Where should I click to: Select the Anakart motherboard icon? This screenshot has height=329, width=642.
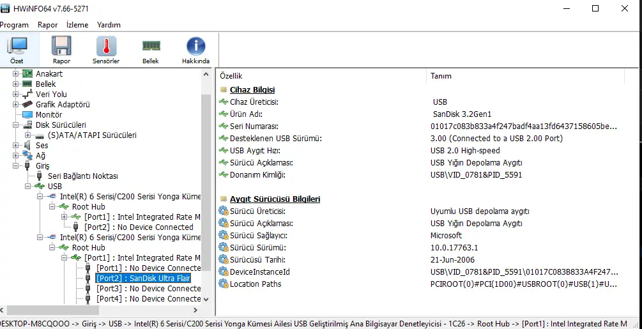[x=27, y=73]
